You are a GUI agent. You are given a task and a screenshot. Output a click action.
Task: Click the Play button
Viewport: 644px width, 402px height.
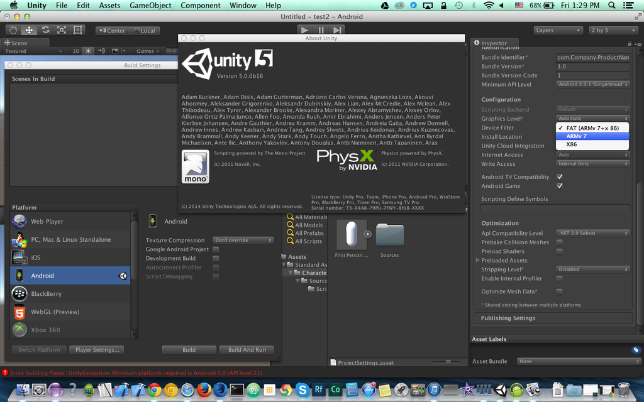tap(304, 30)
